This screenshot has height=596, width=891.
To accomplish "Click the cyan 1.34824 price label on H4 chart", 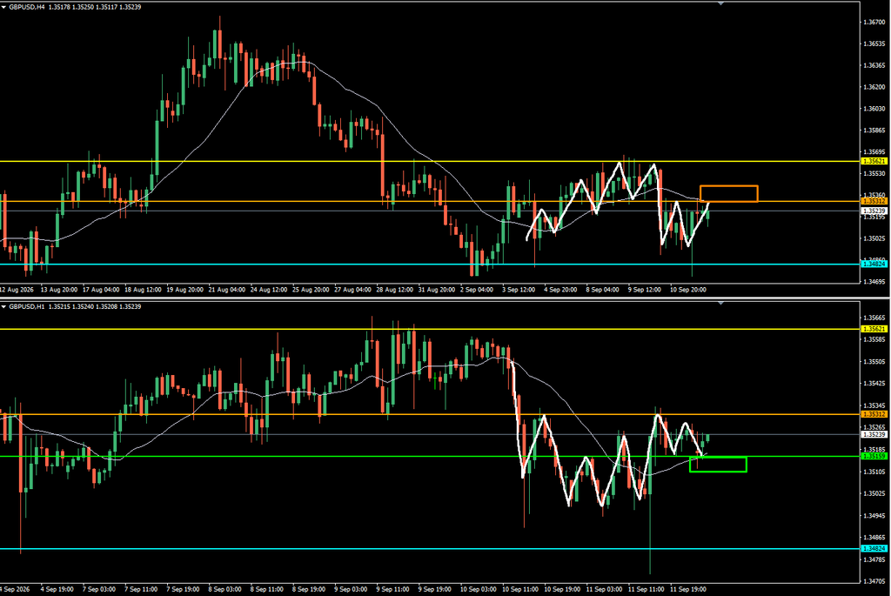I will [x=874, y=265].
